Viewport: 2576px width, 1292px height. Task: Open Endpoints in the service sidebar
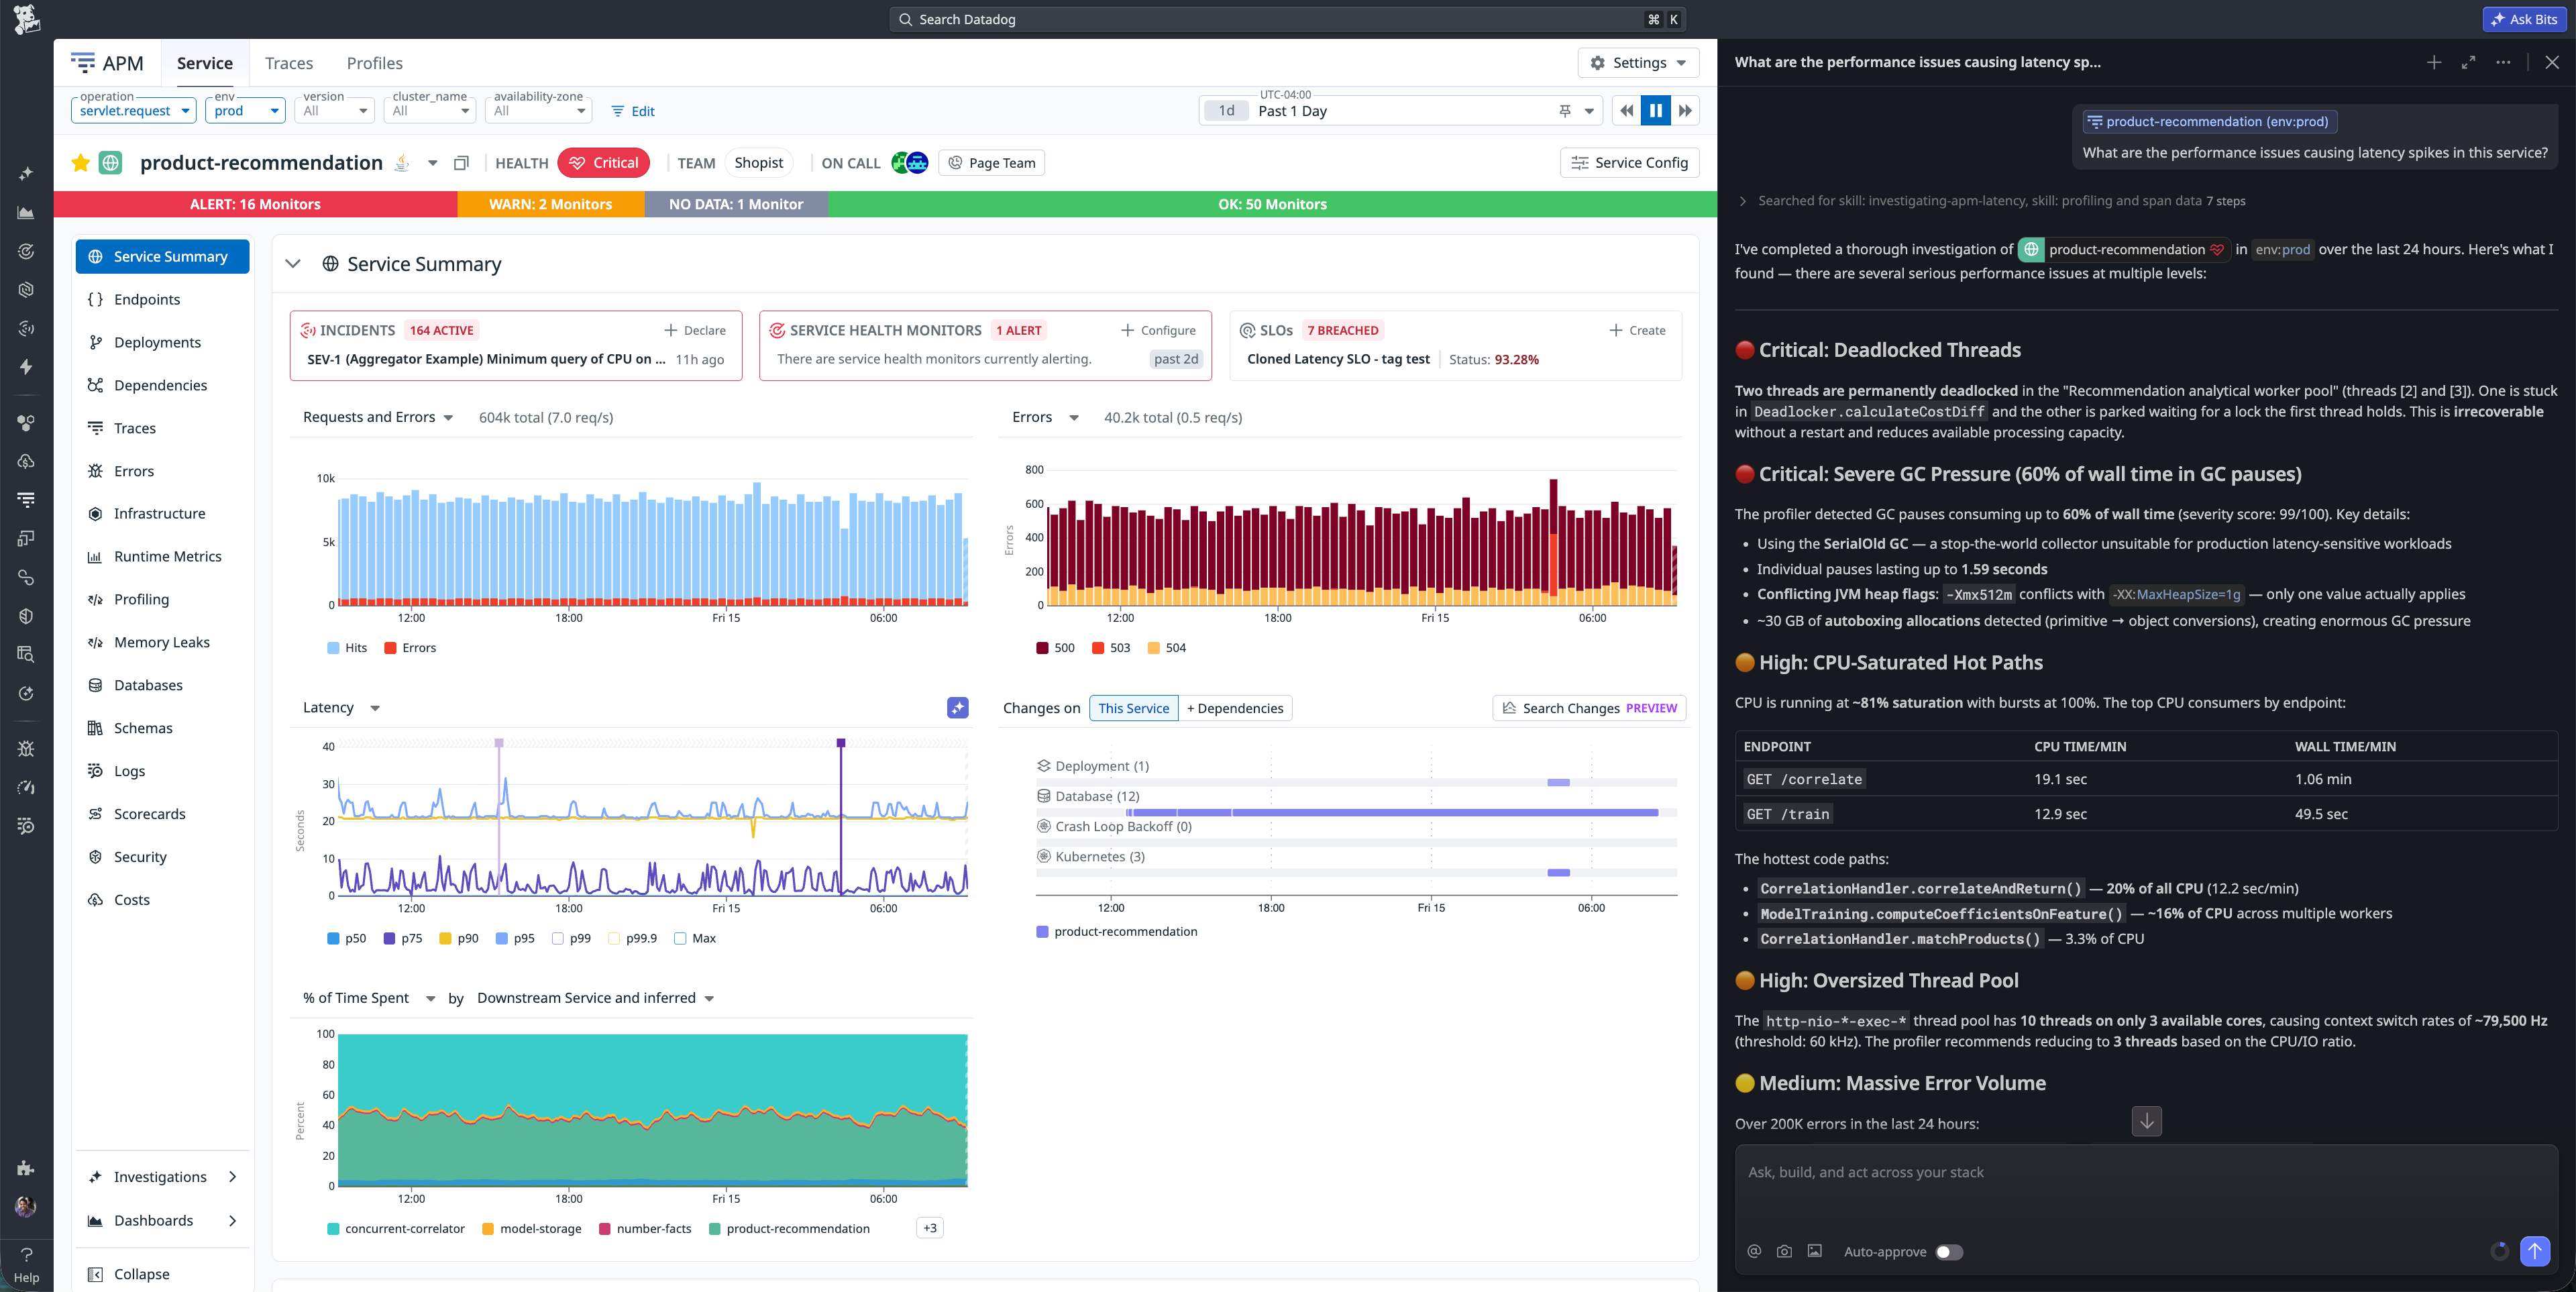click(162, 299)
